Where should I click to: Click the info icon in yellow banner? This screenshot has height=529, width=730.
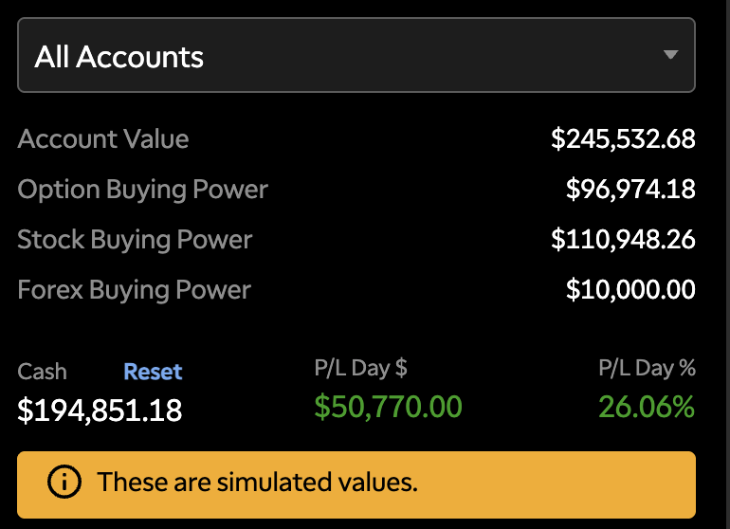64,482
